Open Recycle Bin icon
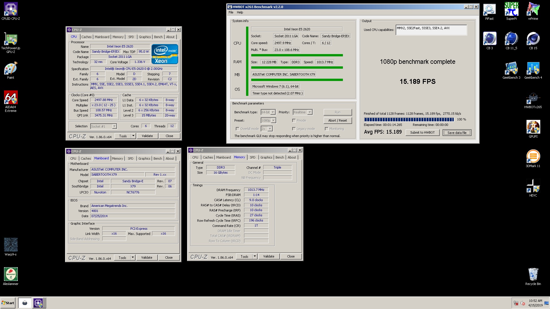Screen dimensions: 550x309 pyautogui.click(x=533, y=276)
